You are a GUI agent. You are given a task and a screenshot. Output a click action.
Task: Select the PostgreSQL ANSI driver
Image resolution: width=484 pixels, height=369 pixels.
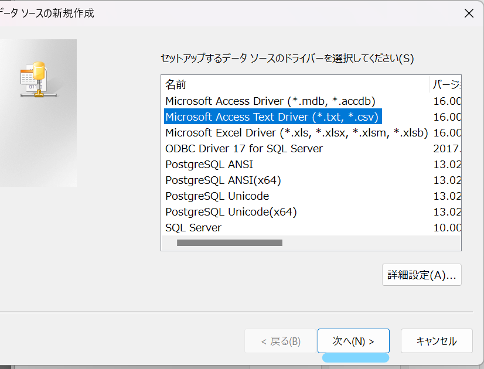point(209,165)
